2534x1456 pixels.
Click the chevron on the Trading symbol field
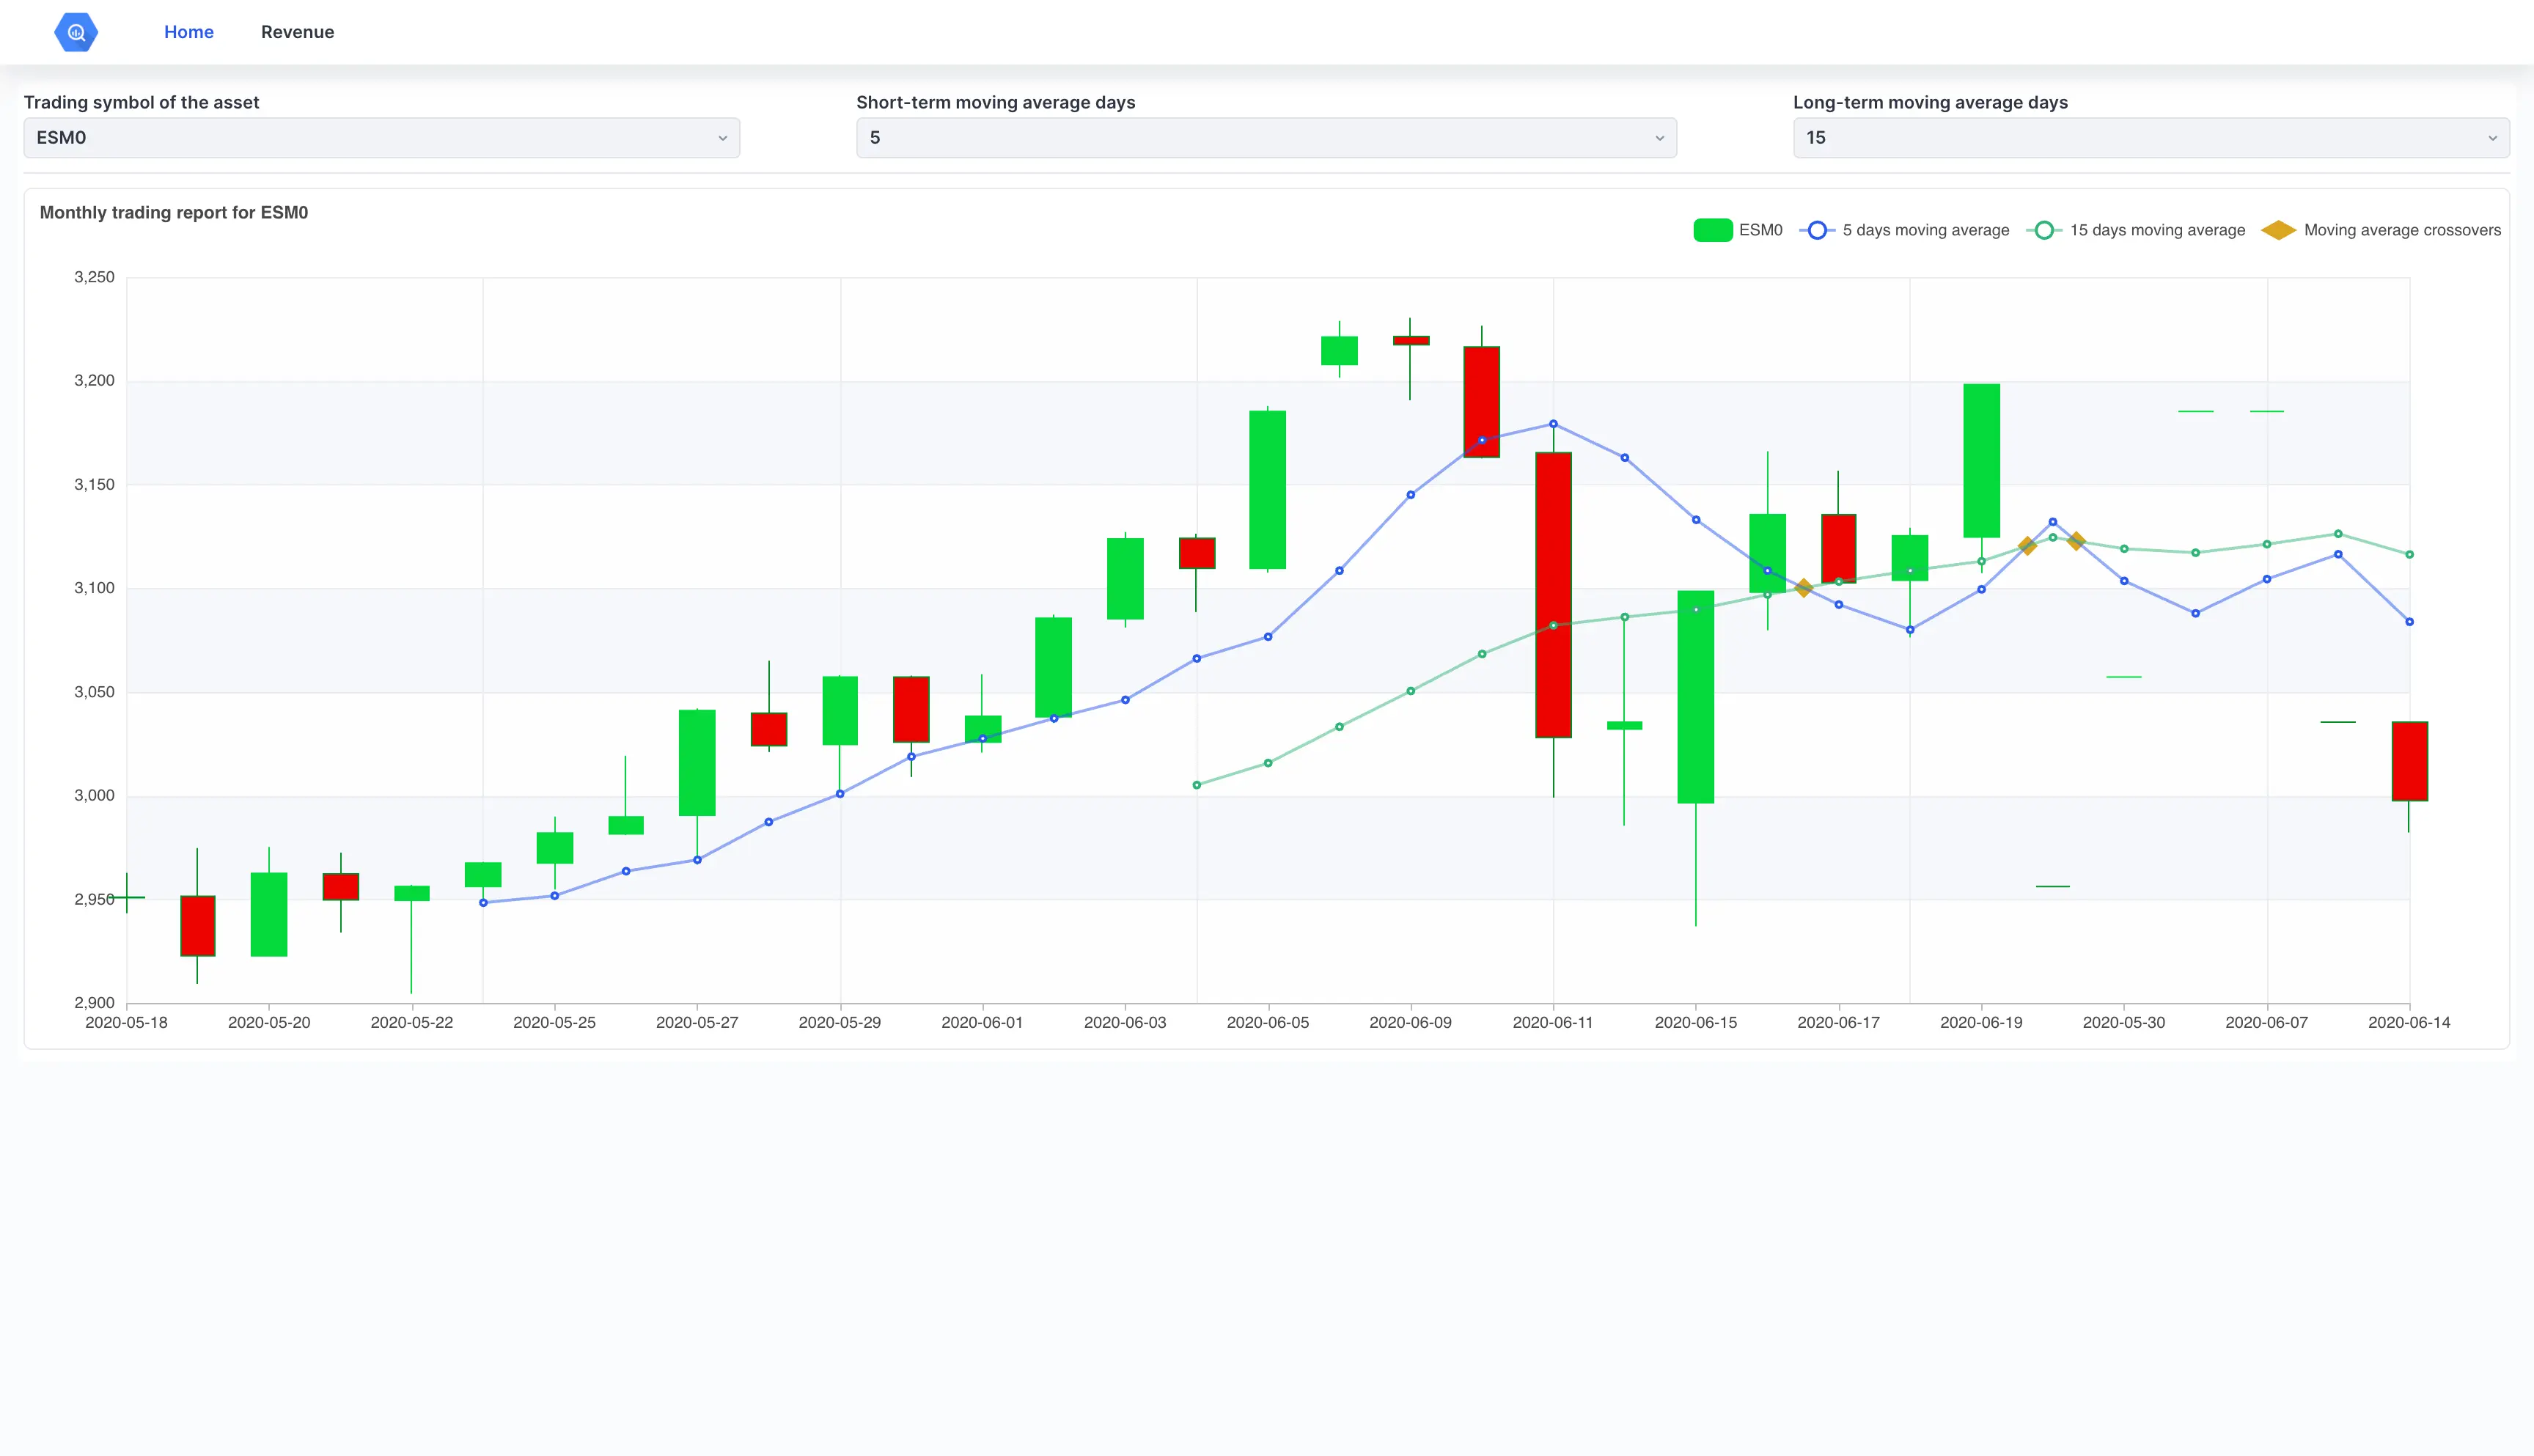723,137
